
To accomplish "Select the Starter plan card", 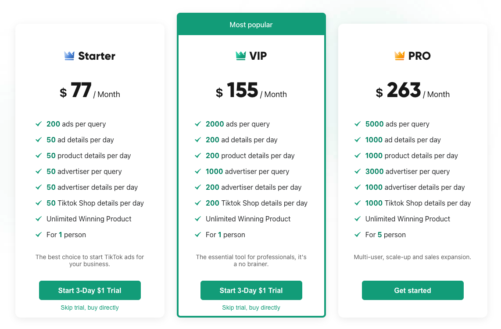I will [x=89, y=171].
